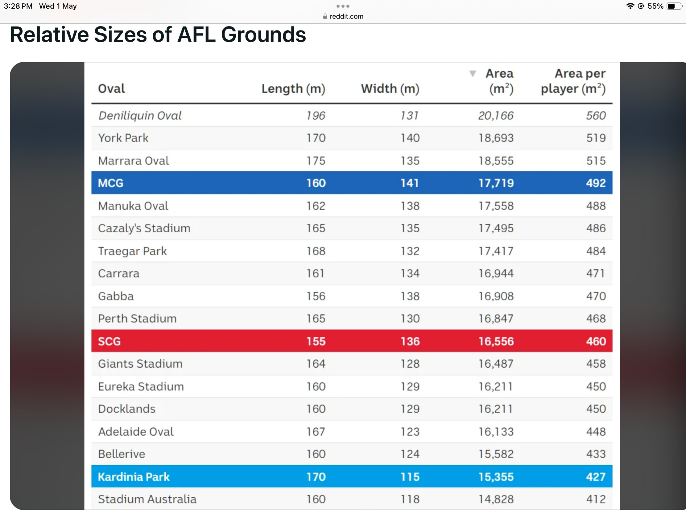Tap the Wi-Fi status icon

[630, 6]
